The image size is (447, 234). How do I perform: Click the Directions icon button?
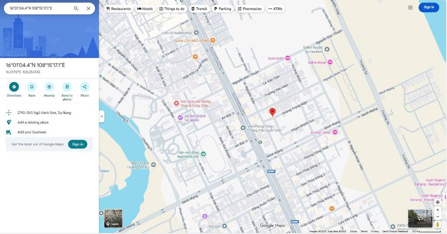(x=14, y=86)
